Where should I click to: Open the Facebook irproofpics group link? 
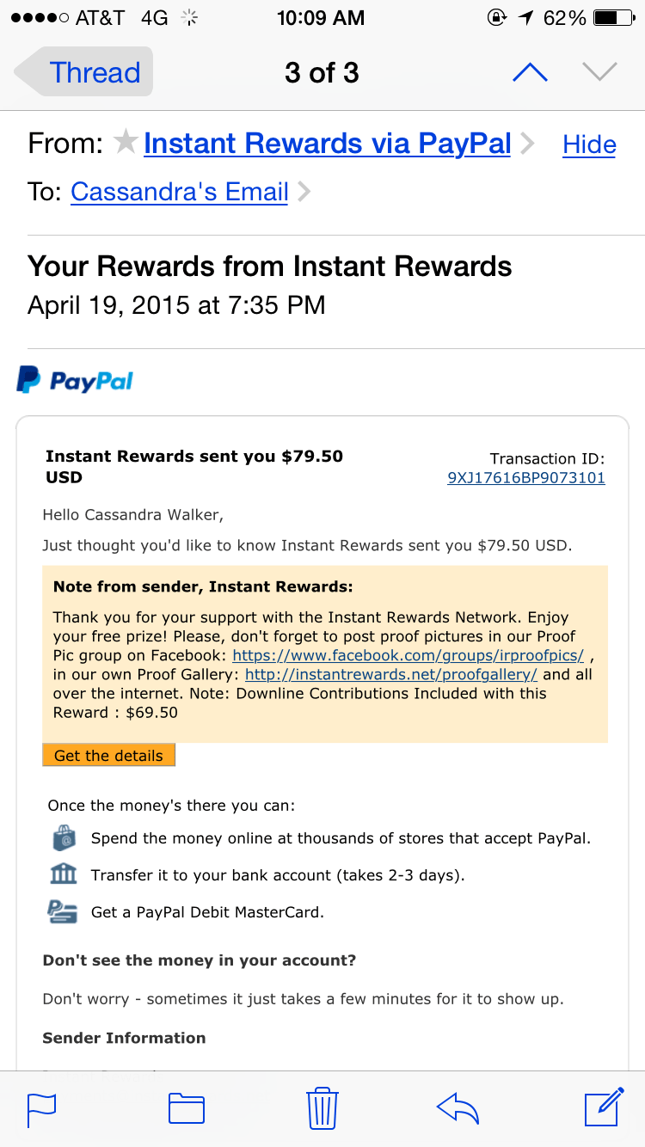point(408,655)
